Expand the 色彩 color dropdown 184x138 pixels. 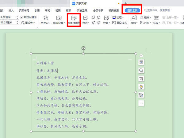point(89,23)
